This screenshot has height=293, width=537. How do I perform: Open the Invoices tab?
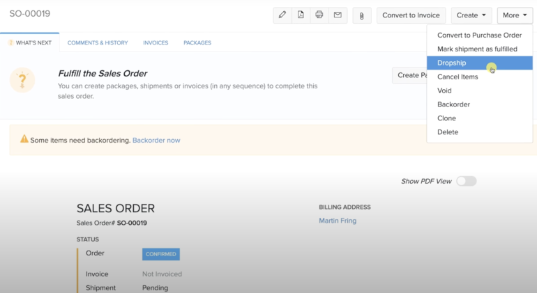(156, 42)
